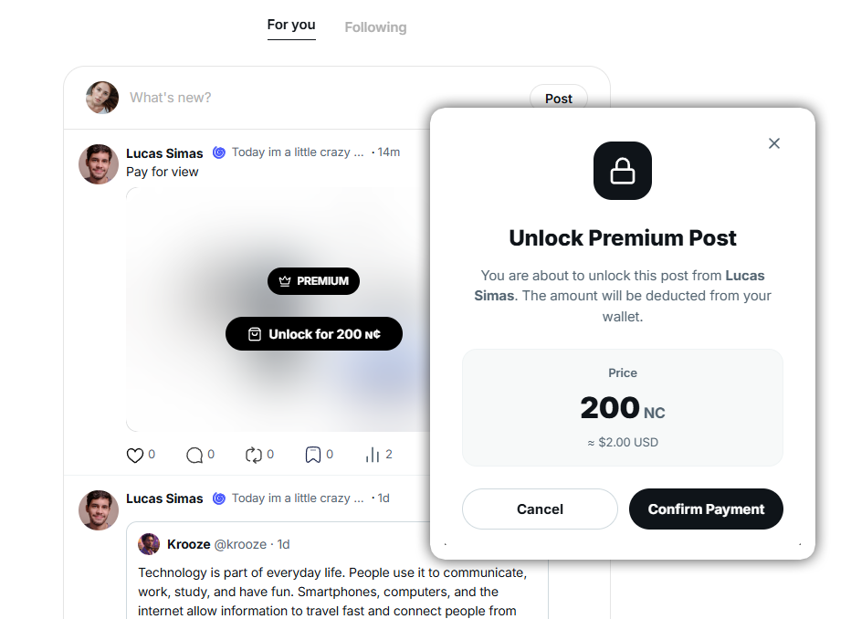Click the lock icon in dialog

pyautogui.click(x=623, y=171)
